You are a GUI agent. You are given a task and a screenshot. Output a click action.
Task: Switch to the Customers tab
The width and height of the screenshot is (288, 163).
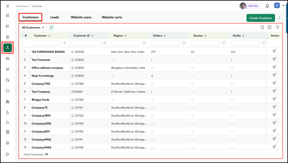(31, 17)
